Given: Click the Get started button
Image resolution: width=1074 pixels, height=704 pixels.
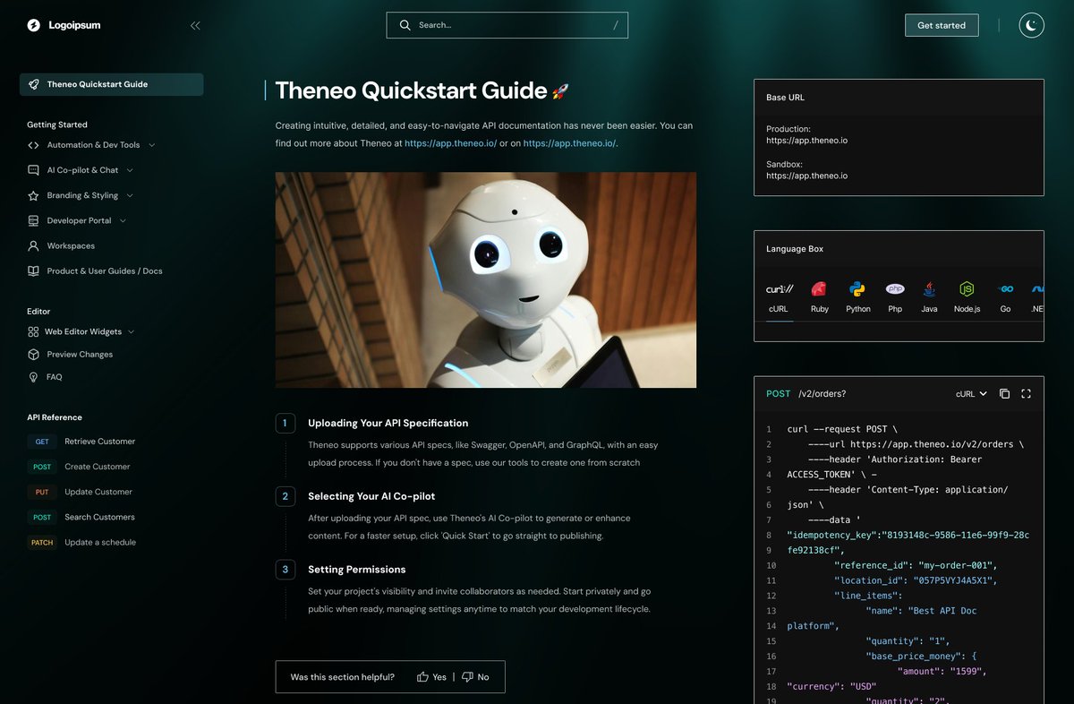Looking at the screenshot, I should pyautogui.click(x=942, y=25).
